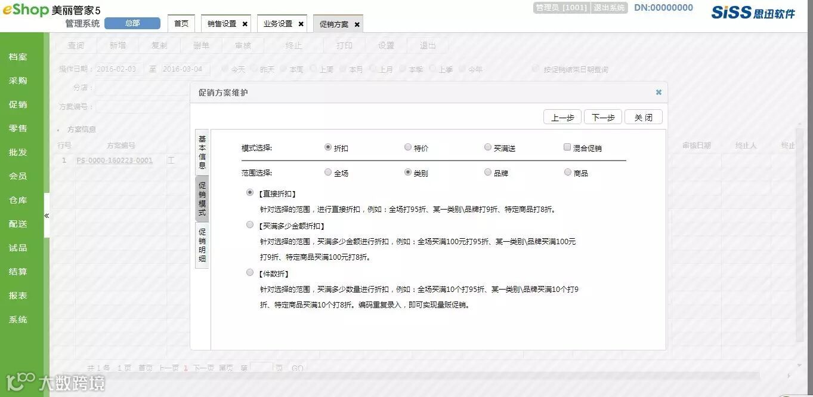Open 试品 in the green sidebar

18,248
